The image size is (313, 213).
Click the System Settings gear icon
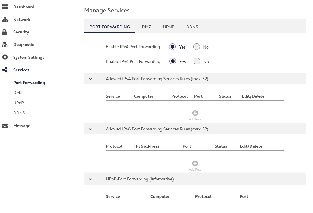click(5, 57)
